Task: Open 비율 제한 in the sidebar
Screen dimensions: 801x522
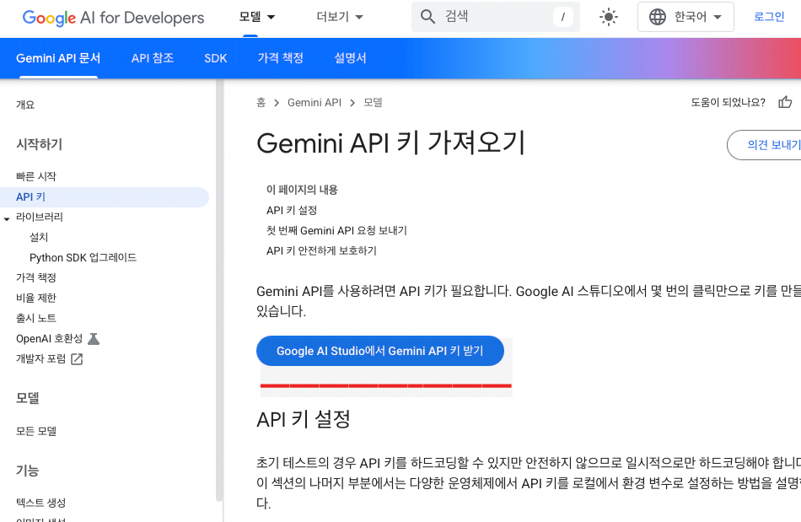Action: click(35, 298)
